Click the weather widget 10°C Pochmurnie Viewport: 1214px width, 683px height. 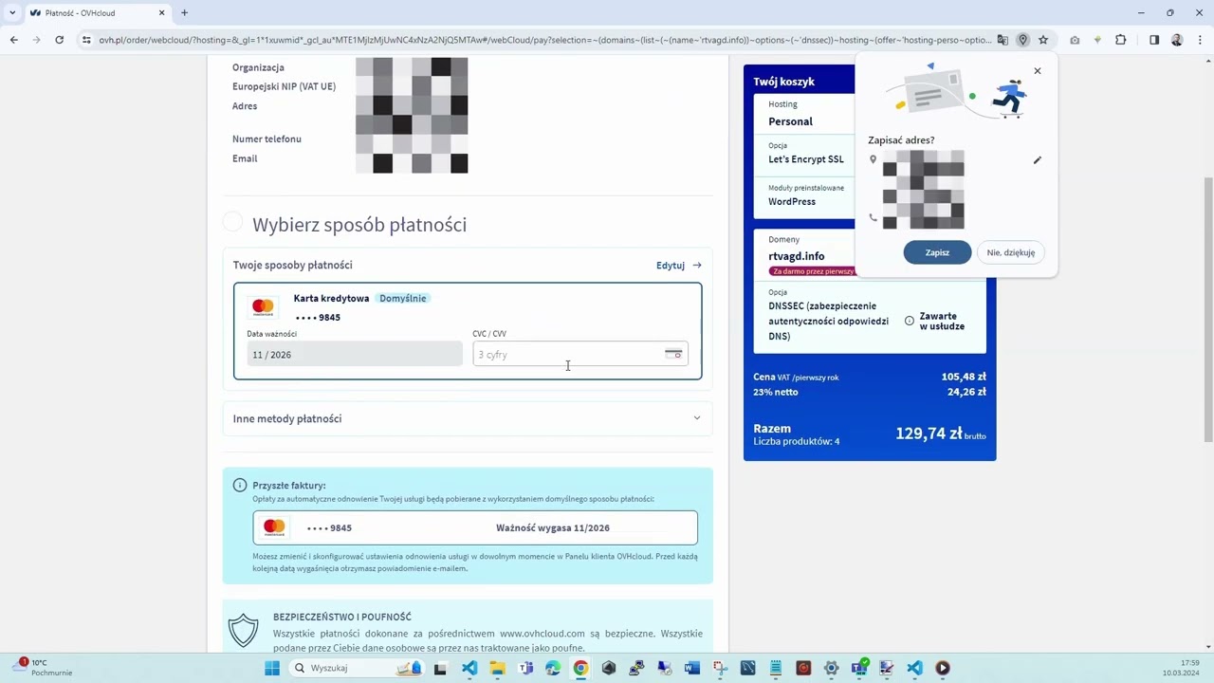click(x=44, y=668)
